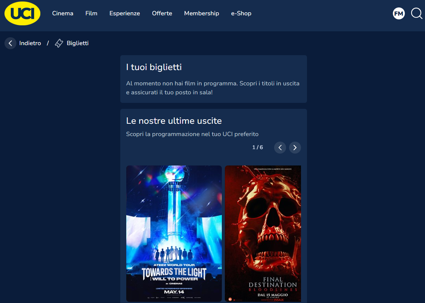Click the UCI logo
Viewport: 425px width, 303px height.
point(22,13)
